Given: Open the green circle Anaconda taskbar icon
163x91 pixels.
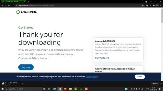Looking at the screenshot, I should pos(81,89).
